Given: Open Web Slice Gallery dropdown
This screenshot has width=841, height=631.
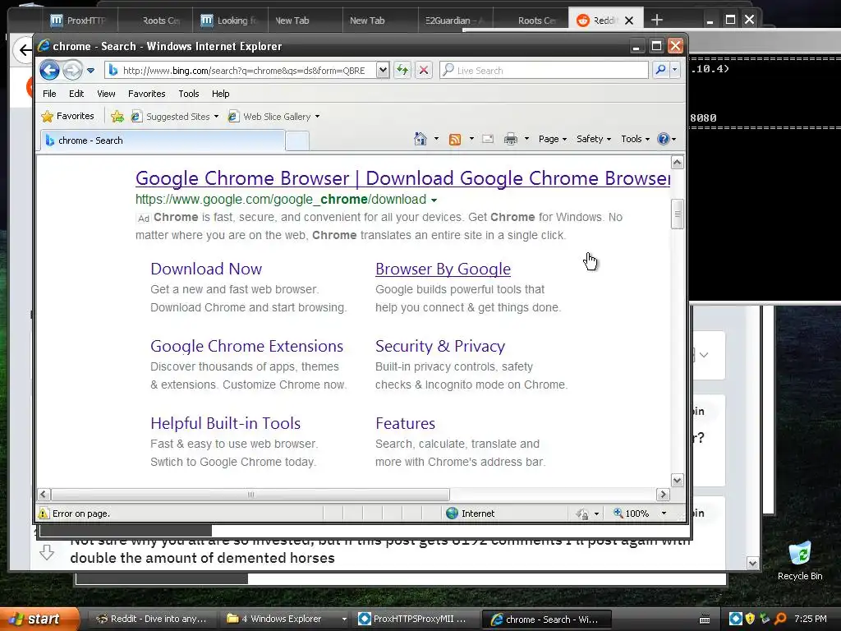Looking at the screenshot, I should [x=273, y=117].
